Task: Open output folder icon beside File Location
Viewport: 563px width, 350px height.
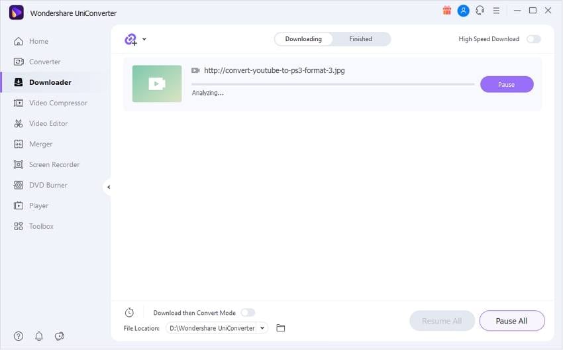Action: 281,327
